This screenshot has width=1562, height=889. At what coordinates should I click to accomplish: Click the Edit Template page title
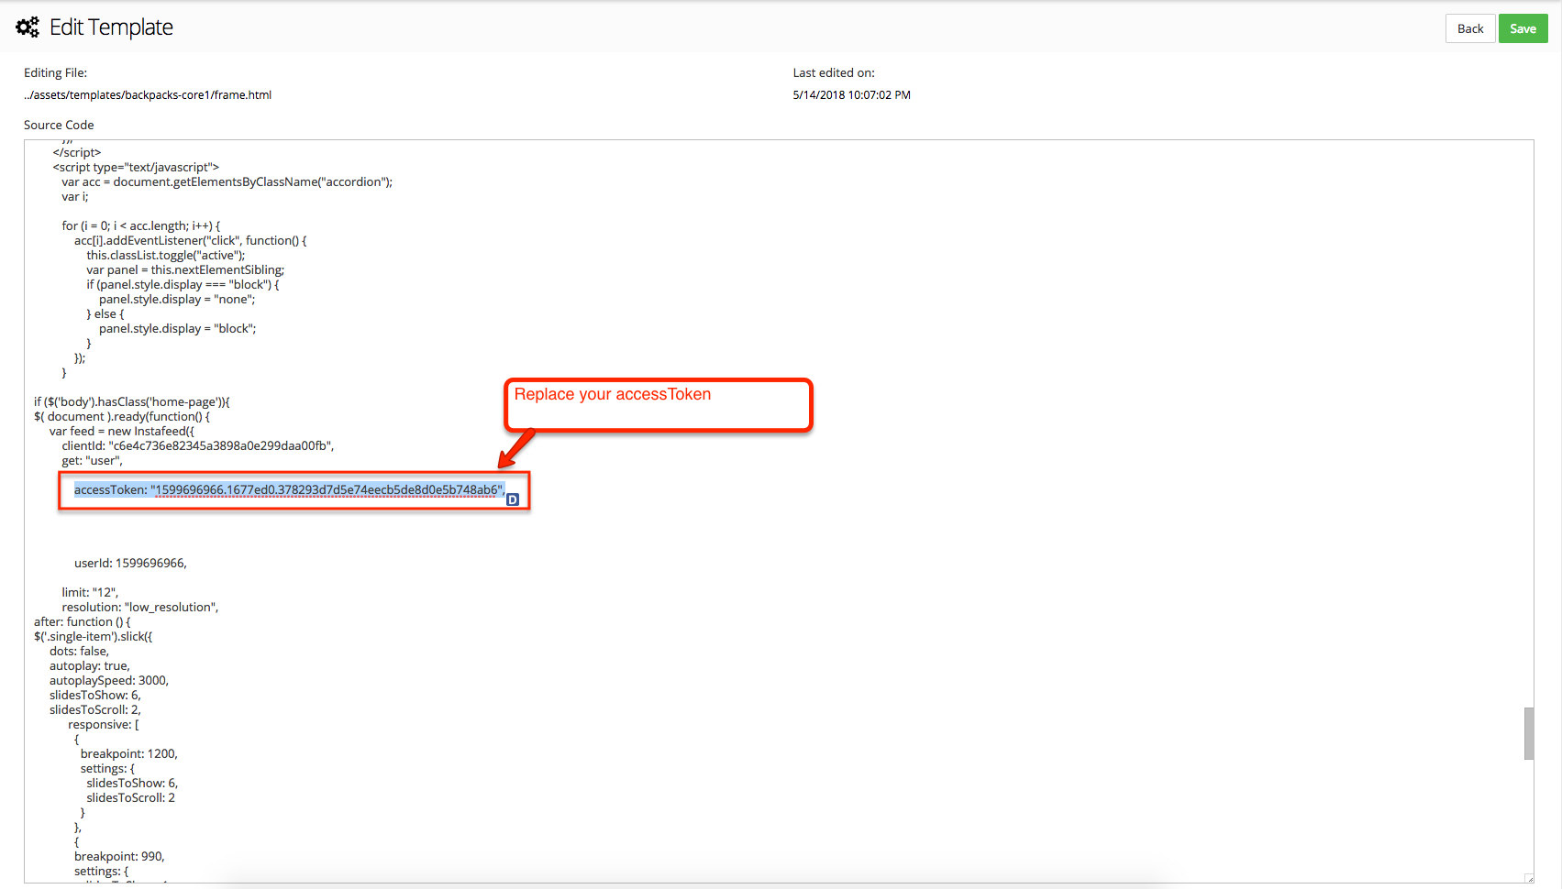click(111, 27)
